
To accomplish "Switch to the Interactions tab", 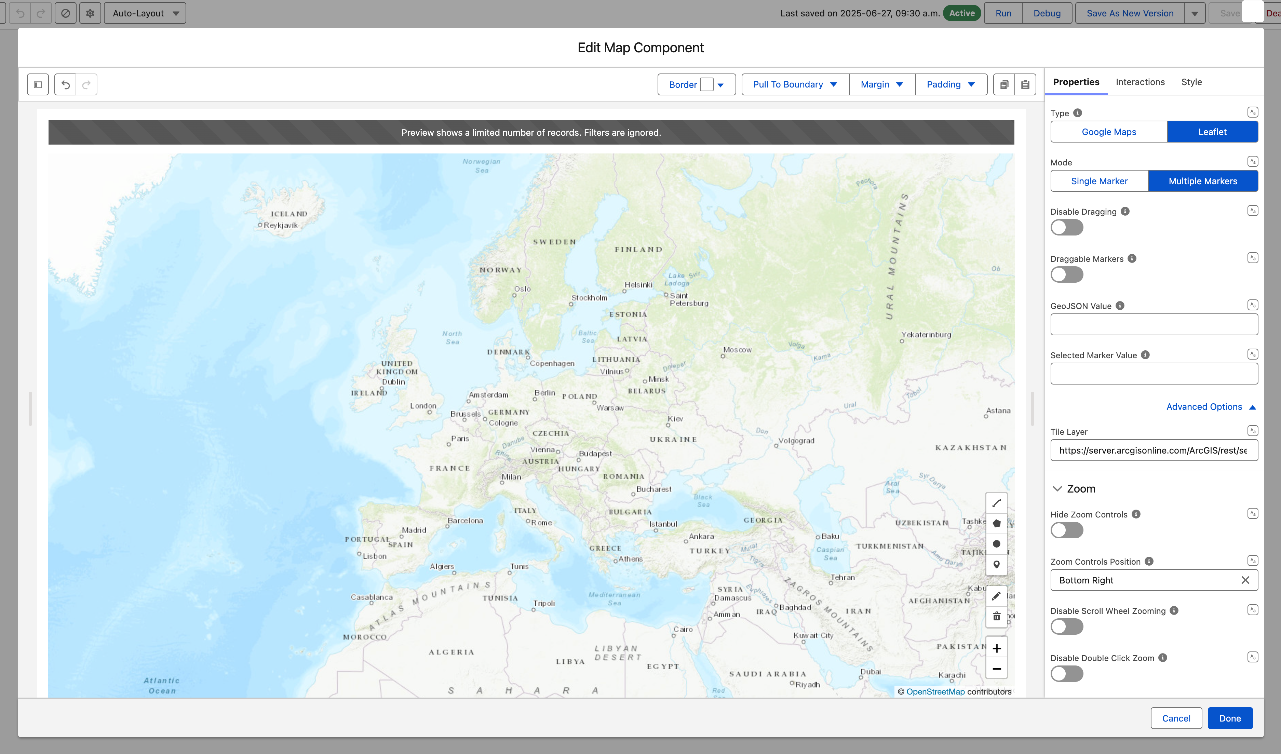I will click(1140, 82).
